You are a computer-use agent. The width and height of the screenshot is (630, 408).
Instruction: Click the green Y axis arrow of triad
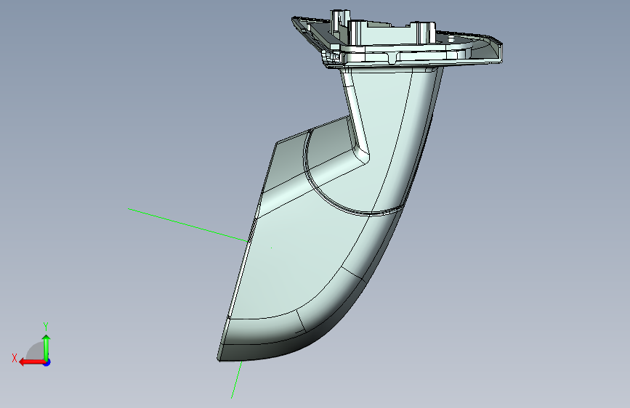(47, 347)
